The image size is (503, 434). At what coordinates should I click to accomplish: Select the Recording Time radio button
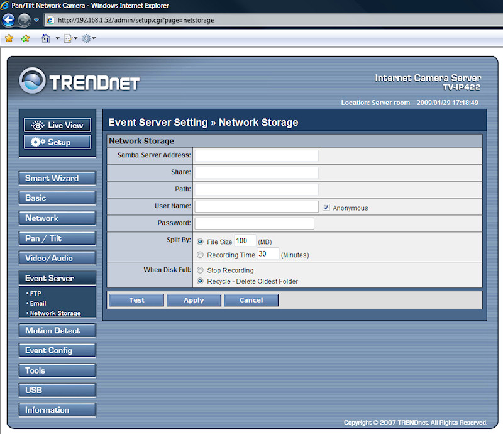tap(200, 255)
